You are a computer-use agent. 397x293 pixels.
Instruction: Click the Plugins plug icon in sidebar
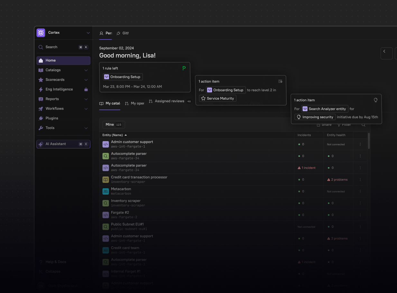pyautogui.click(x=41, y=118)
